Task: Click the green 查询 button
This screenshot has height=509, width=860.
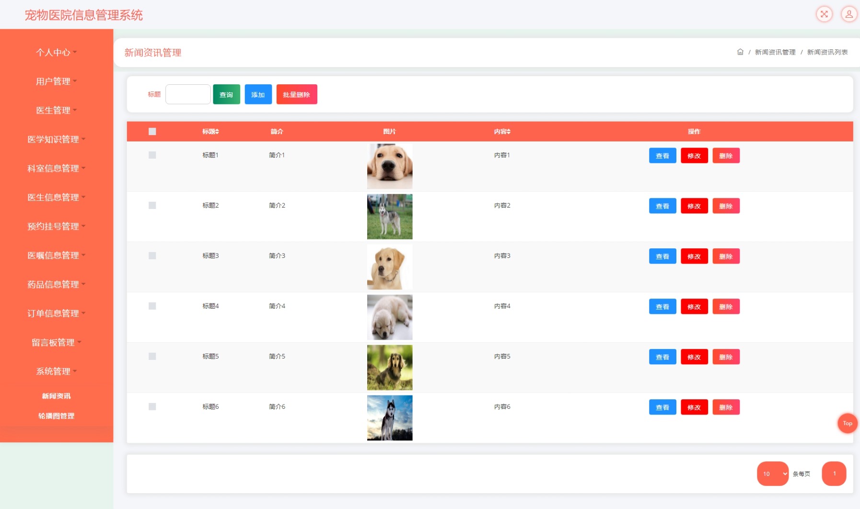Action: (x=226, y=94)
